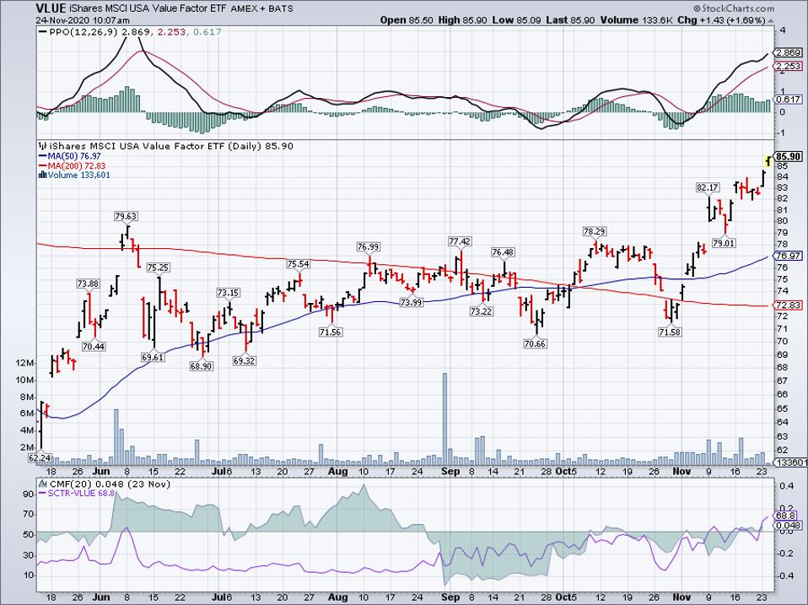
Task: Click the 73.88 price label
Action: [88, 284]
